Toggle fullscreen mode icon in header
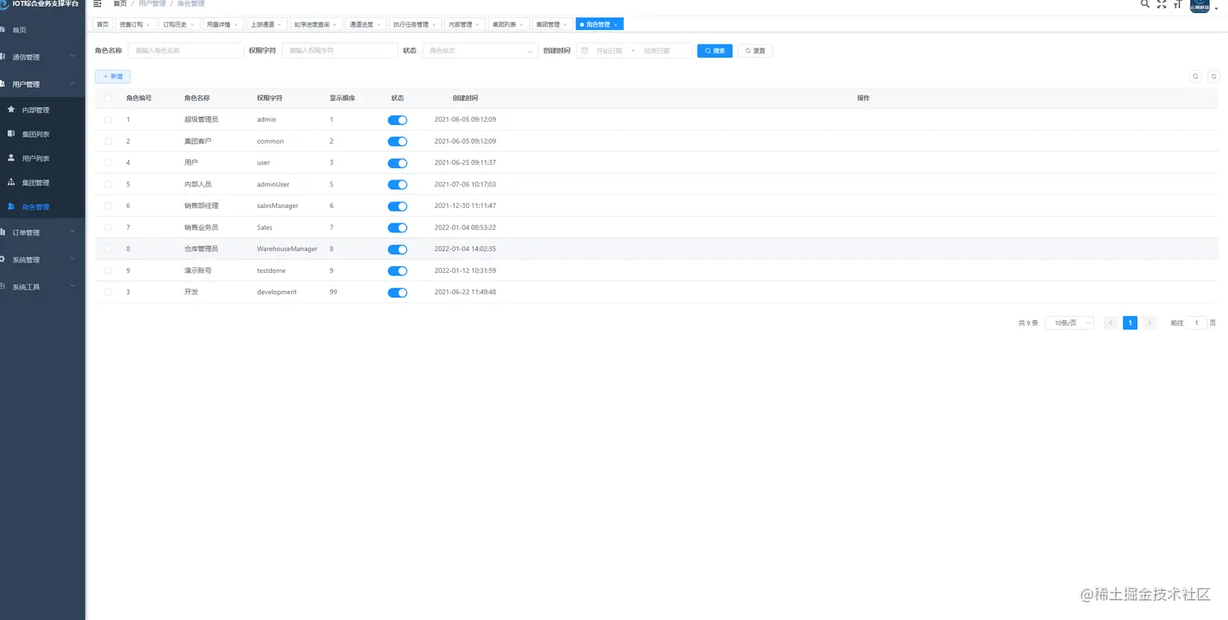This screenshot has height=620, width=1228. click(x=1161, y=3)
